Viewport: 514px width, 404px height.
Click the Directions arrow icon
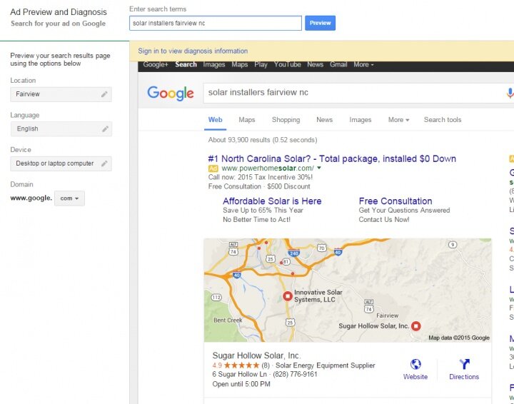tap(464, 364)
